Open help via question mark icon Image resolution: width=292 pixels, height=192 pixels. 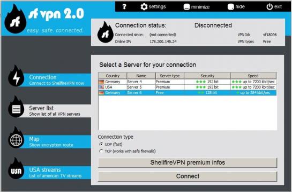[124, 7]
